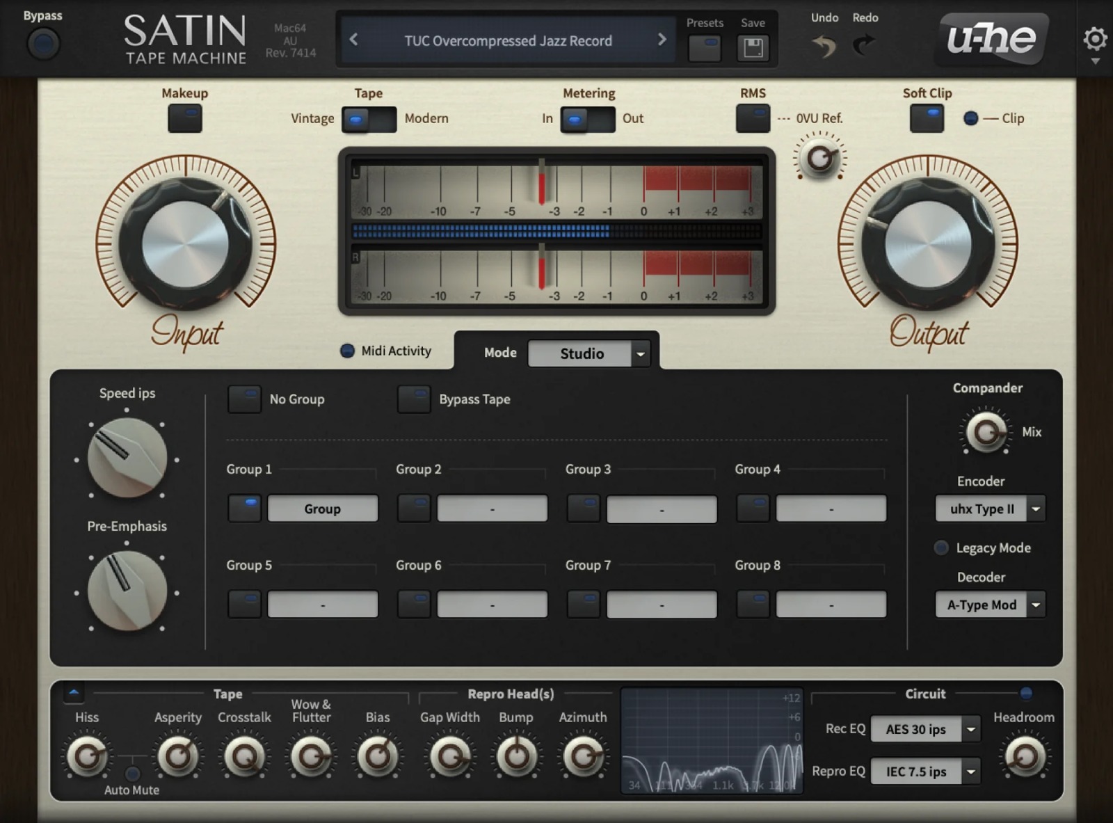Adjust the Compander Mix knob
Screen dimensions: 1113x823
[x=986, y=431]
